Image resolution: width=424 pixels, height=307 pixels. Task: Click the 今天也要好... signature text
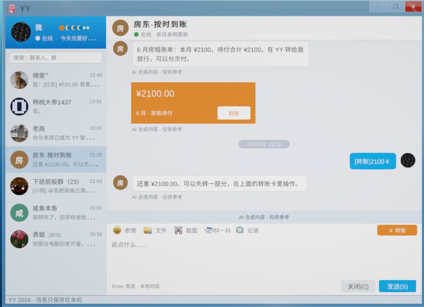tap(79, 38)
